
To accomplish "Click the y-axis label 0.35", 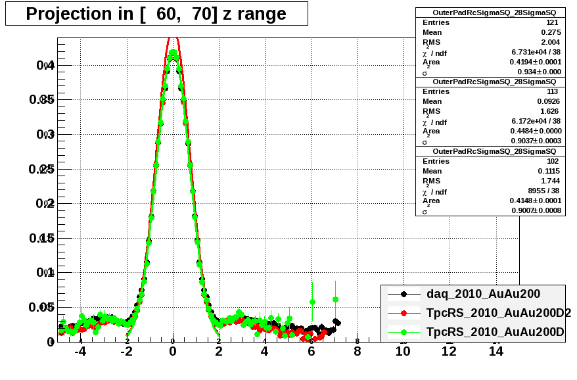I will point(41,99).
